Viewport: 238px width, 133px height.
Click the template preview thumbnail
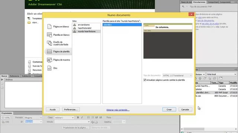coord(168,41)
